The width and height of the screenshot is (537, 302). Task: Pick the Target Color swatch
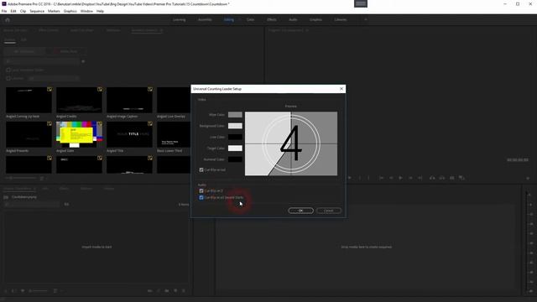click(x=235, y=148)
